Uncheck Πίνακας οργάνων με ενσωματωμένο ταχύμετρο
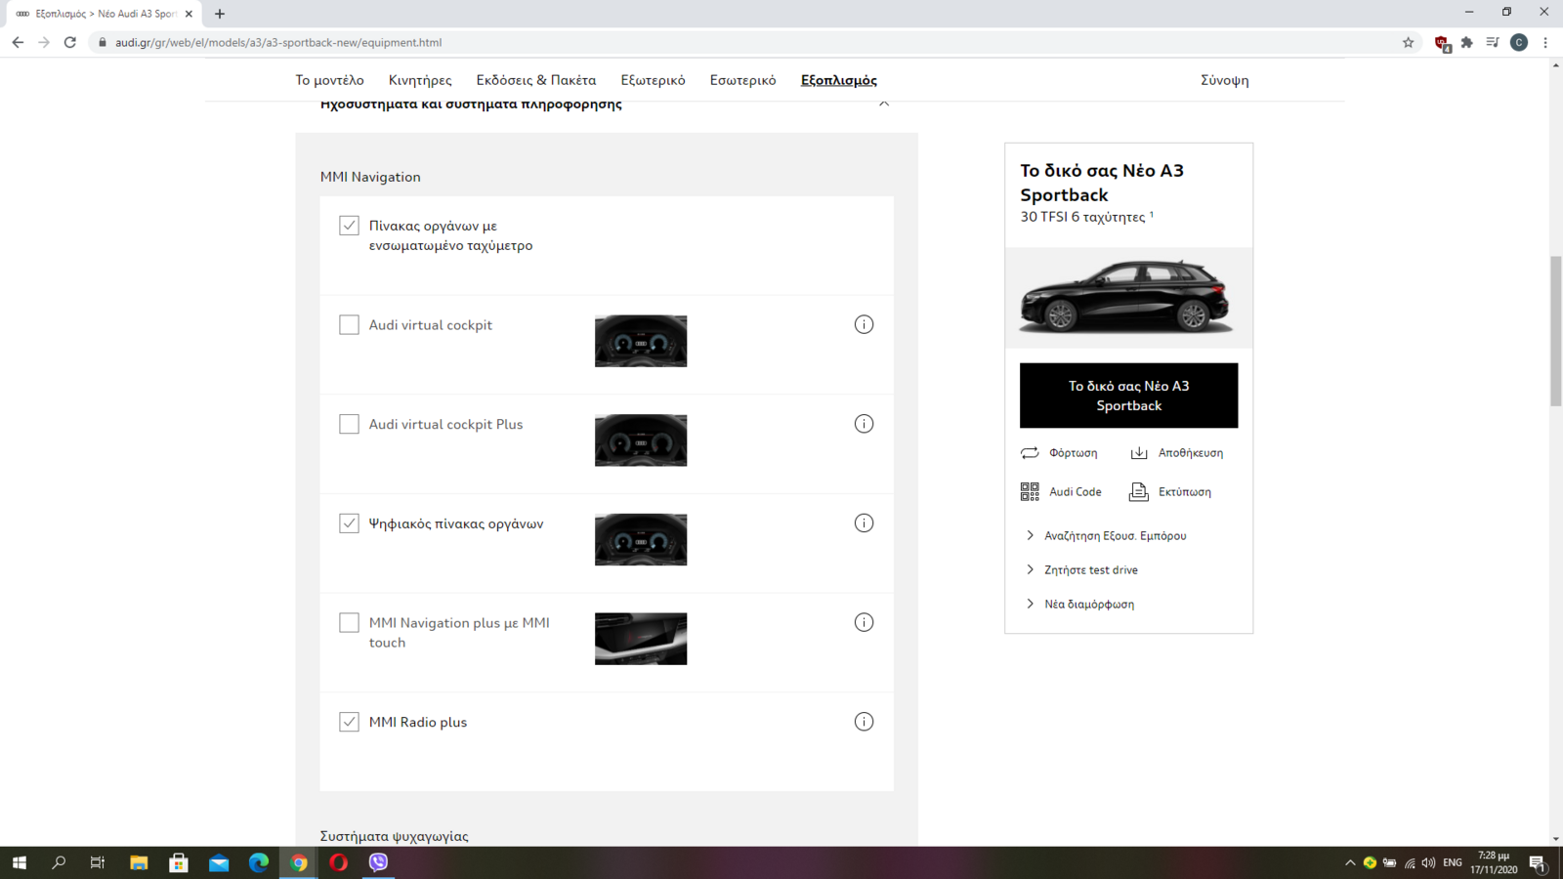The image size is (1563, 879). coord(349,226)
